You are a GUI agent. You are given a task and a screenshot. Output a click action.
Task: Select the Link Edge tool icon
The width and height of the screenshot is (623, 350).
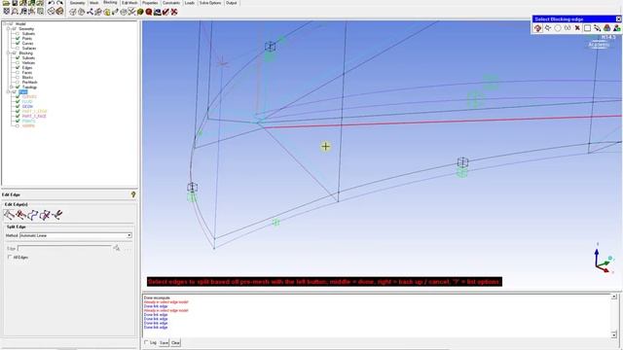tap(32, 215)
